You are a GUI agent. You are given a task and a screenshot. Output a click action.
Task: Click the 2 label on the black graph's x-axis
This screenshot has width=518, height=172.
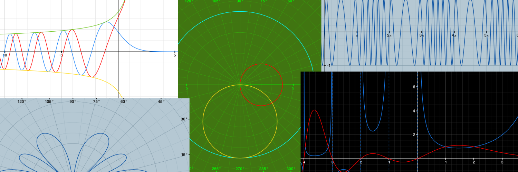pos(474,162)
